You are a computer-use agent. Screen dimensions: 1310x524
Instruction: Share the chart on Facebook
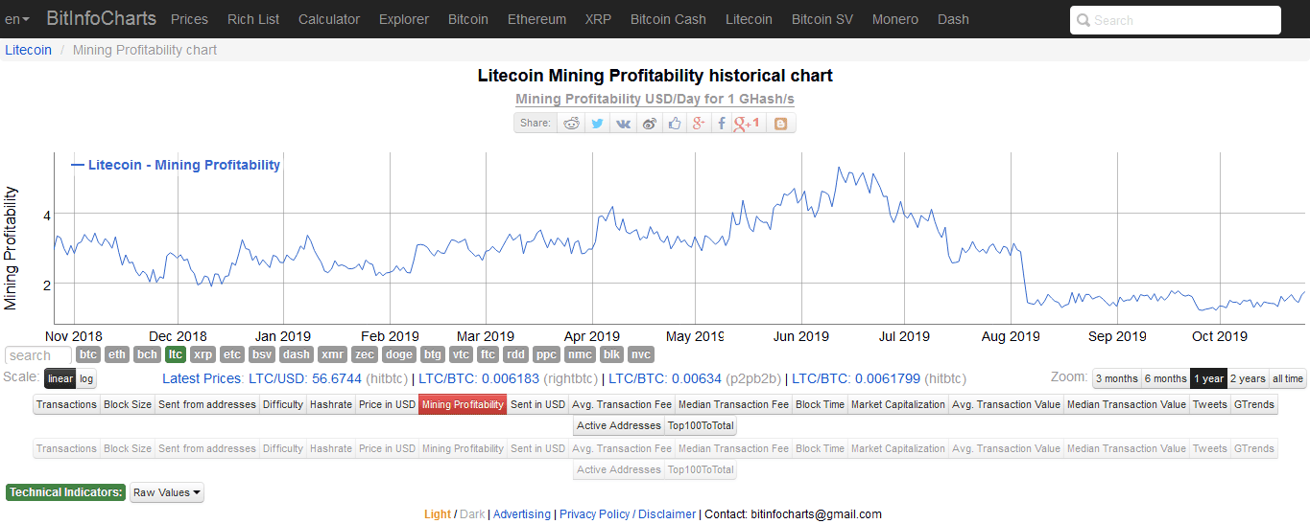(722, 123)
